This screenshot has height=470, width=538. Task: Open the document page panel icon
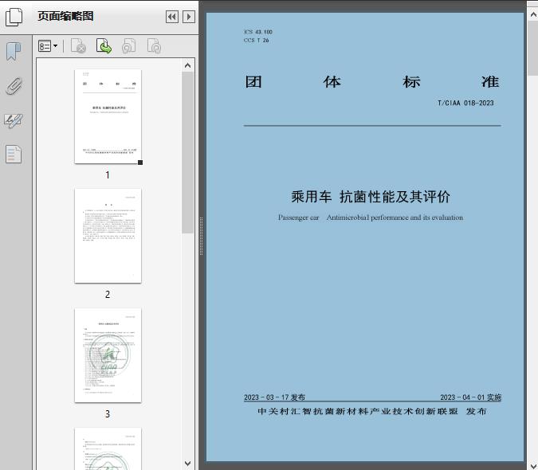[14, 155]
